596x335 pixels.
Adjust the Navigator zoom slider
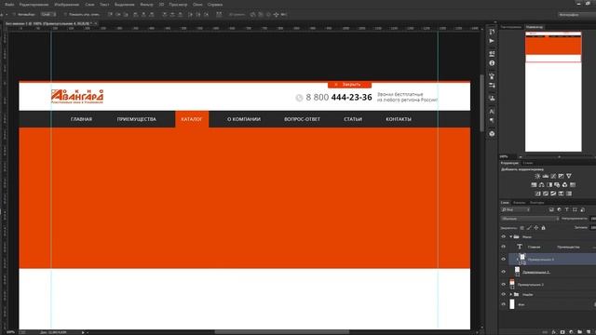click(559, 156)
